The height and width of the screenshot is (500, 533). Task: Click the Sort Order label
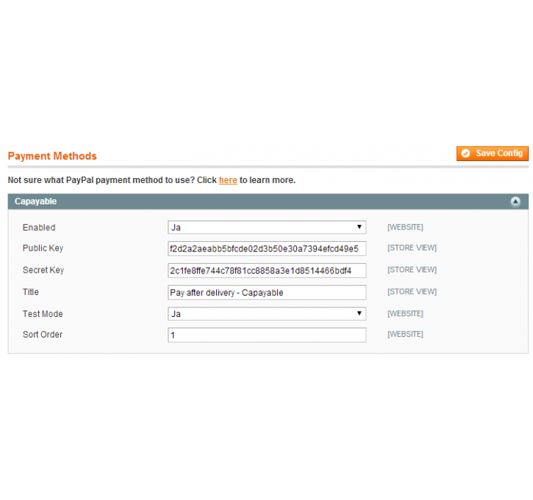click(43, 335)
